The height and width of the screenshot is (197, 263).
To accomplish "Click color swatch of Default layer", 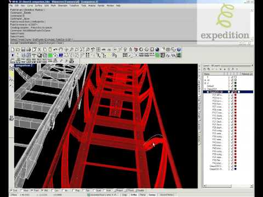I will tap(236, 86).
